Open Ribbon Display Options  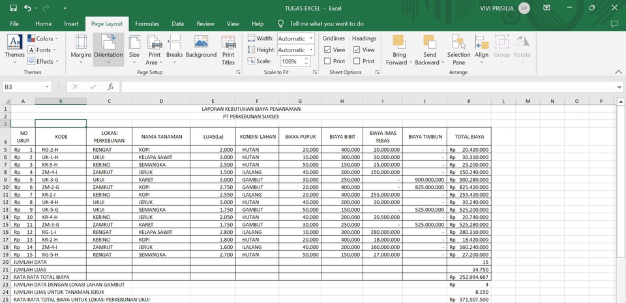(546, 8)
